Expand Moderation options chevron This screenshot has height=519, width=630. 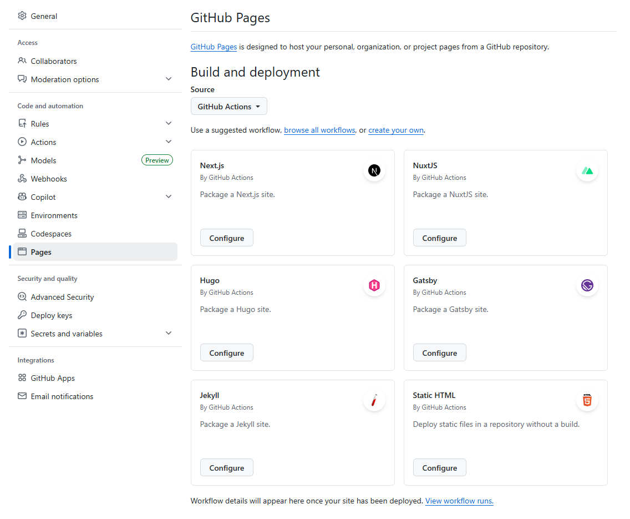[x=169, y=79]
